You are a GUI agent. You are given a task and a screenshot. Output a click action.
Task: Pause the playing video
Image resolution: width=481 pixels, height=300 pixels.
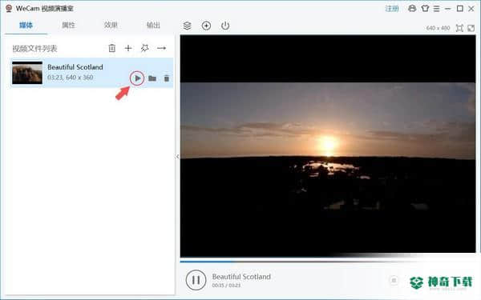click(x=196, y=280)
